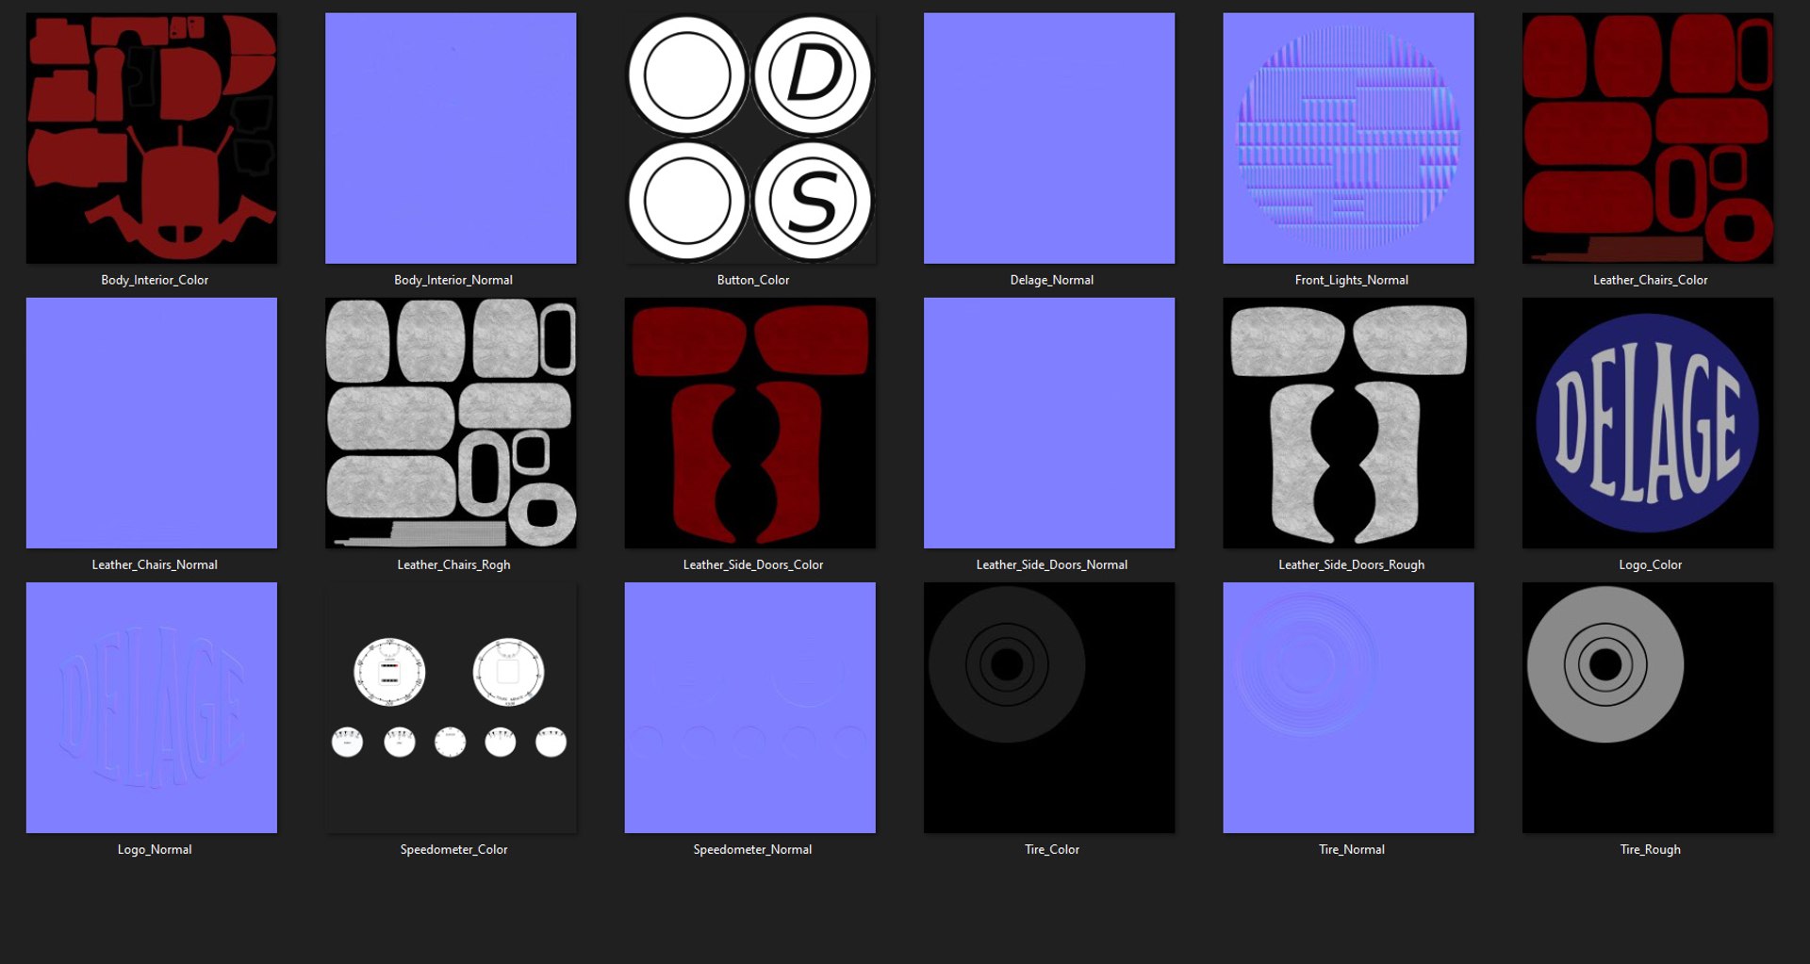Viewport: 1810px width, 964px height.
Task: Click the Leather_Chairs_Normal map
Action: pyautogui.click(x=152, y=423)
